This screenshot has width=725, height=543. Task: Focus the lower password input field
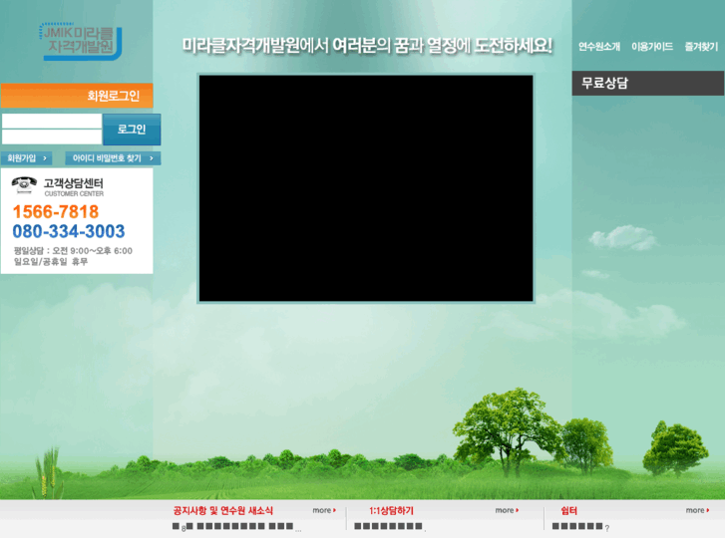pyautogui.click(x=52, y=136)
